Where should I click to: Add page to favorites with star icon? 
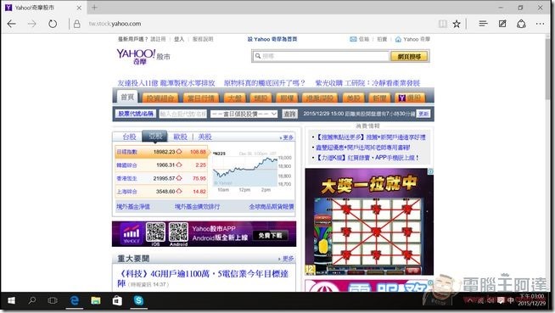(x=457, y=24)
